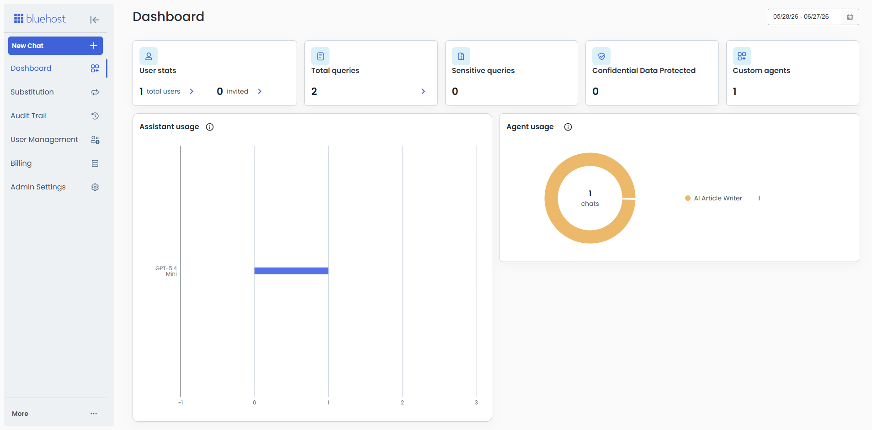Click the Total queries document icon

pyautogui.click(x=320, y=56)
